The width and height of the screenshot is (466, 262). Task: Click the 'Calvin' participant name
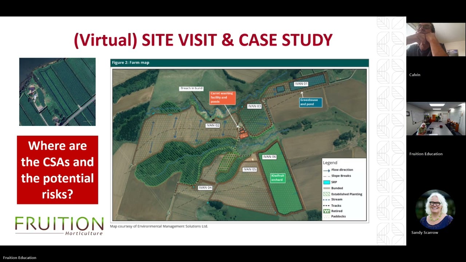(x=415, y=75)
